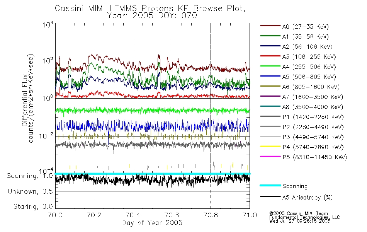Click the 70.2 x-axis tick label
Viewport: 367px width, 232px height.
tap(94, 215)
